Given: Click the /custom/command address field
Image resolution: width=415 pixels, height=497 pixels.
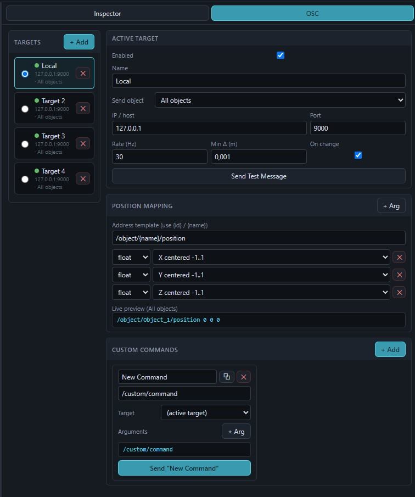Looking at the screenshot, I should [184, 393].
